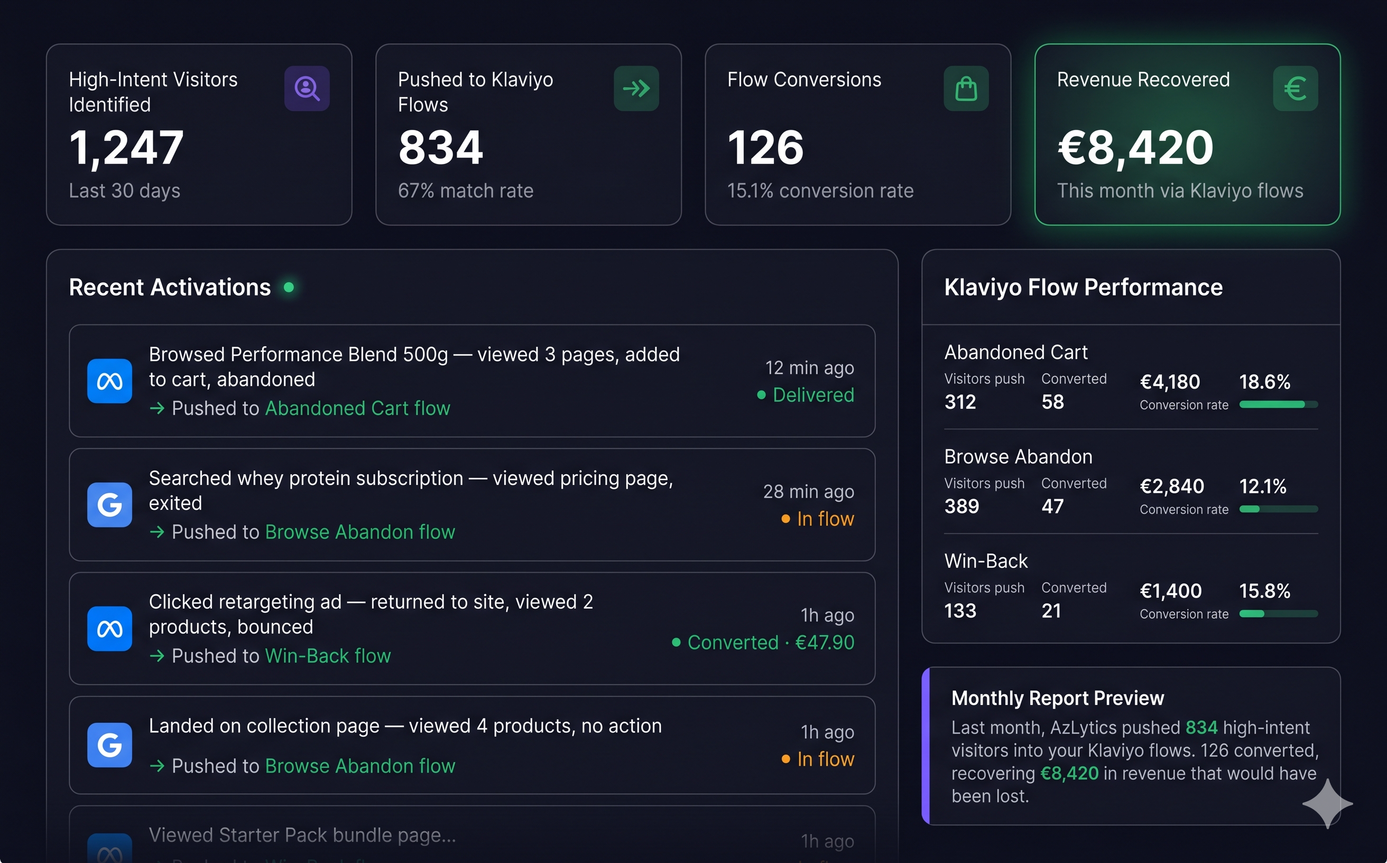This screenshot has height=863, width=1387.
Task: Select the High-Intent Visitors Identified card
Action: [x=199, y=135]
